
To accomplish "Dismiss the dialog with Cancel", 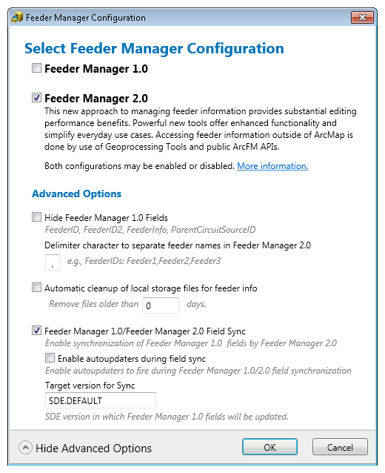I will click(340, 447).
